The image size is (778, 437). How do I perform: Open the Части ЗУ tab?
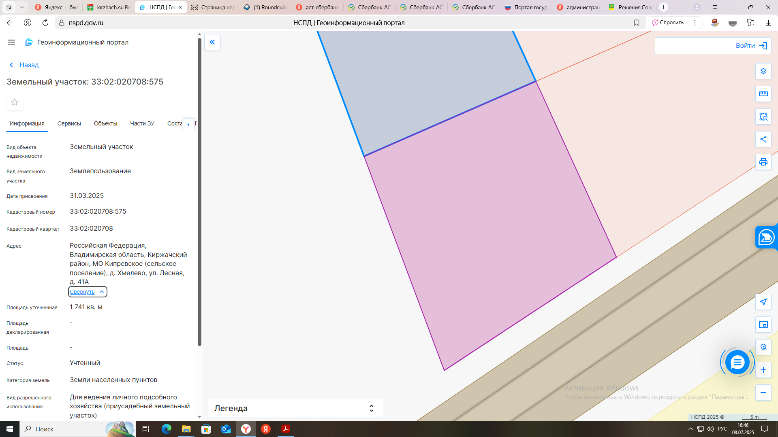coord(142,123)
